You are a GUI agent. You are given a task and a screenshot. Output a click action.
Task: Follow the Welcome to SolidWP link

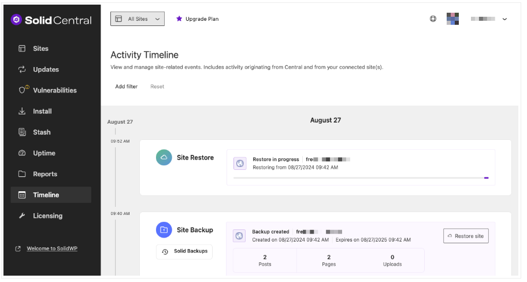click(52, 248)
